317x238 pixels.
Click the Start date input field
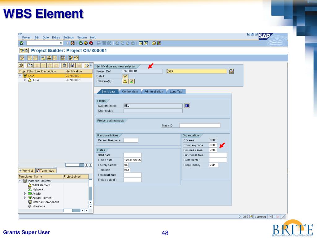(x=132, y=155)
